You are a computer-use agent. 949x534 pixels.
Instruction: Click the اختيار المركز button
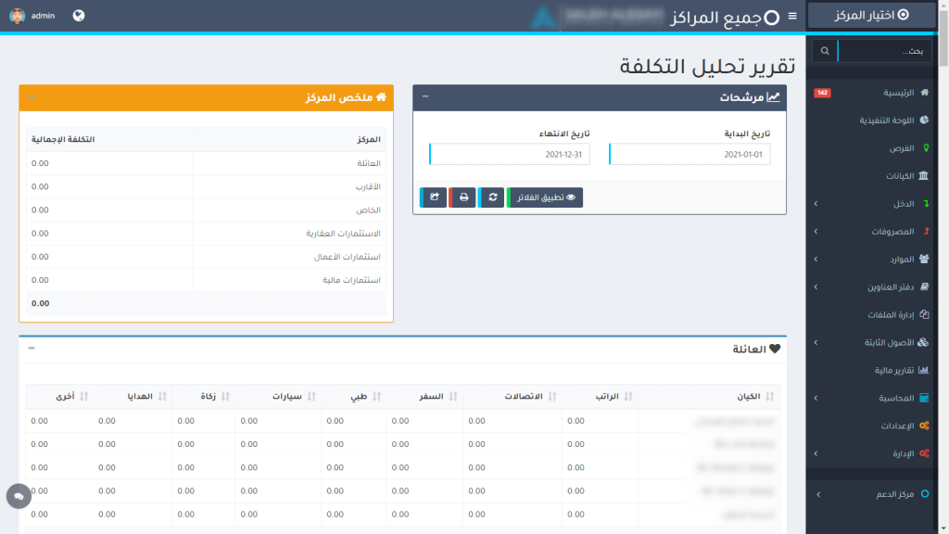tap(871, 16)
